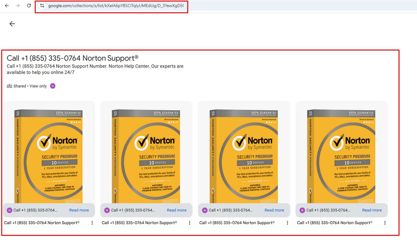This screenshot has height=246, width=417.
Task: Open the first Norton Security Premium thumbnail
Action: coord(49,152)
